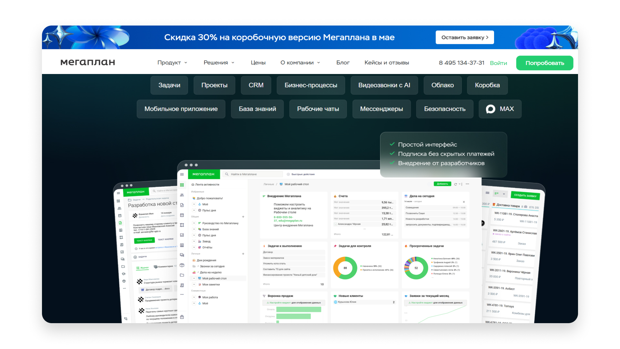
Task: Select the Видеозвонки с AI tab
Action: coord(384,85)
